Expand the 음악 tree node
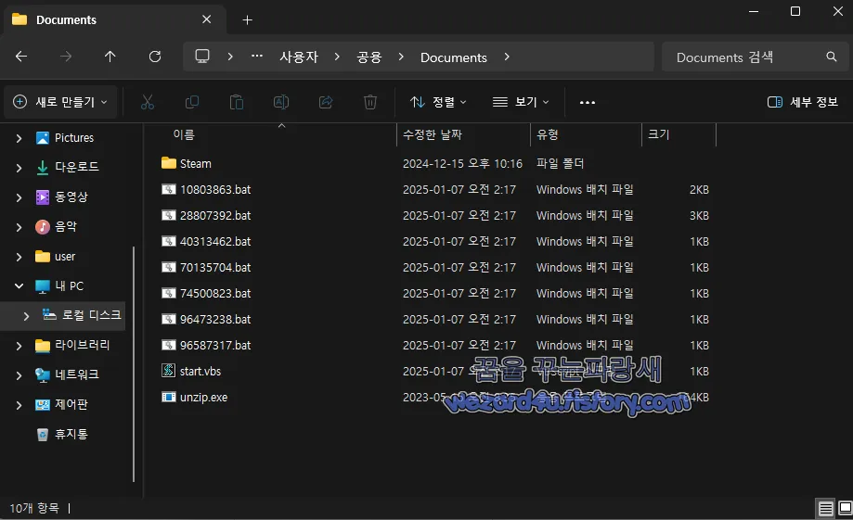Image resolution: width=853 pixels, height=520 pixels. [19, 227]
